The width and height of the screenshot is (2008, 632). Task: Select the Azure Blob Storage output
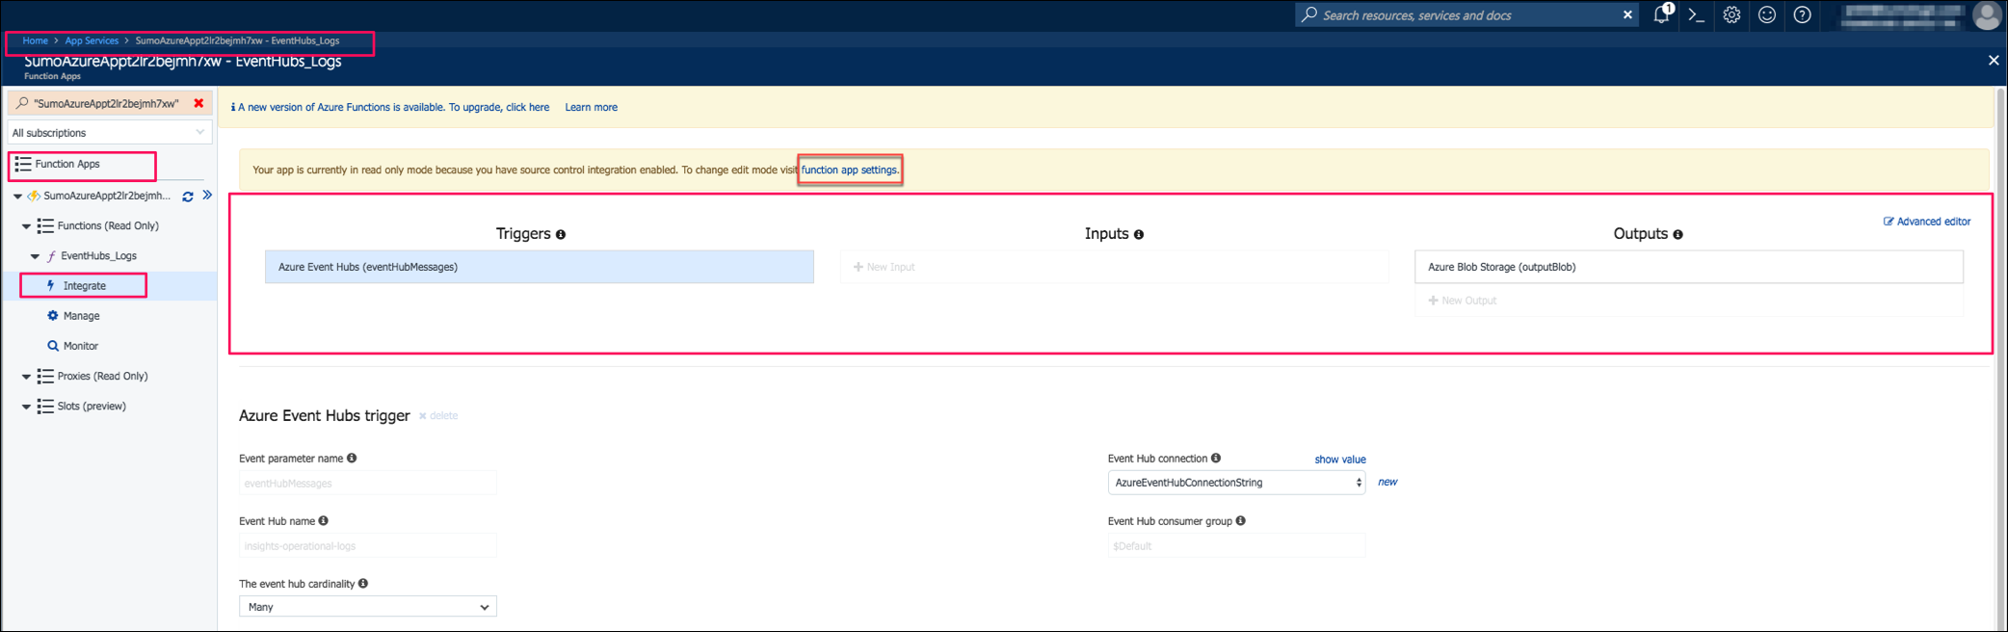pos(1687,267)
